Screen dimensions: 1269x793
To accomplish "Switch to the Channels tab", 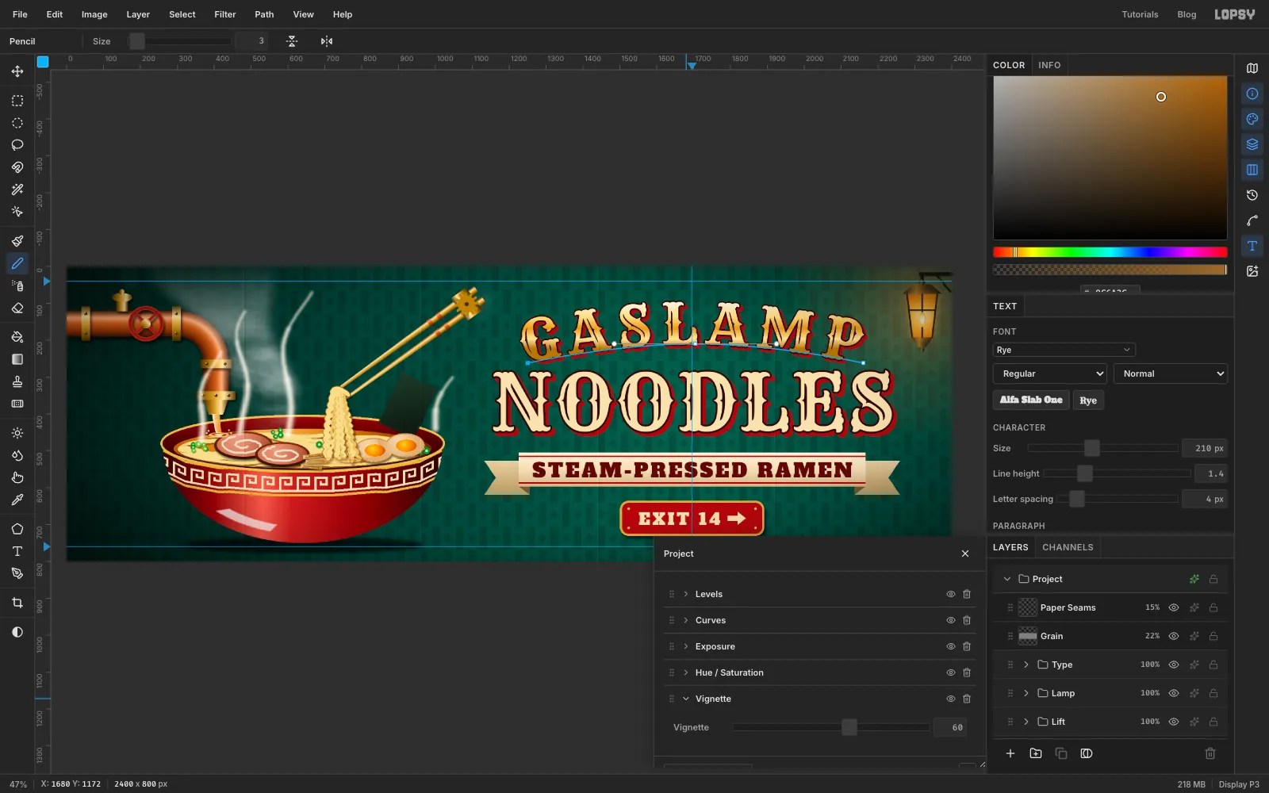I will click(x=1068, y=547).
